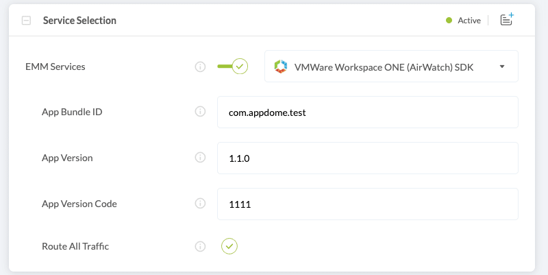Click the VMWare Workspace ONE logo icon
The height and width of the screenshot is (275, 548).
tap(280, 67)
